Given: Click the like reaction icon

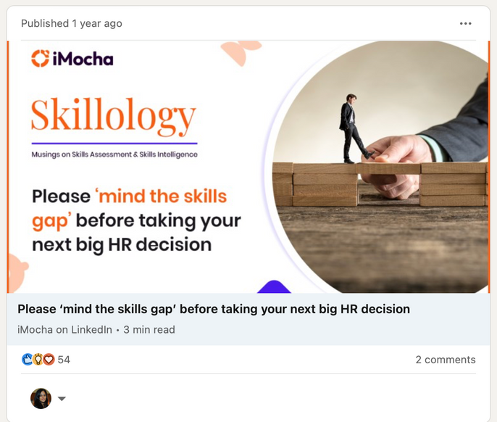Looking at the screenshot, I should pos(28,360).
